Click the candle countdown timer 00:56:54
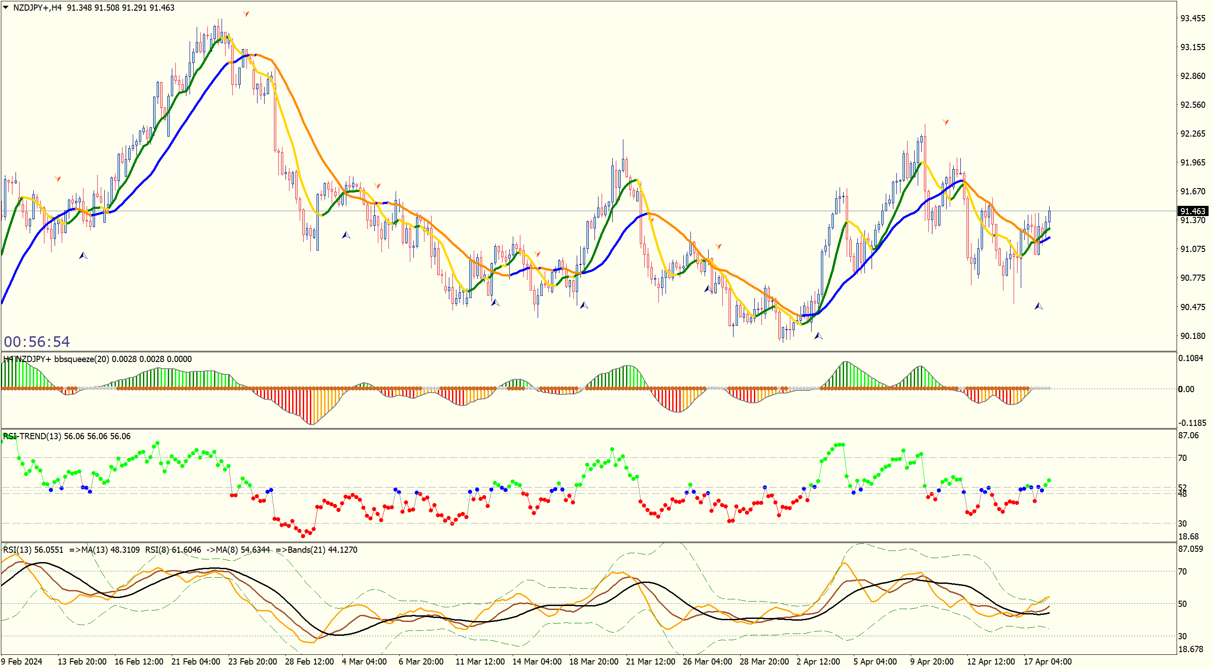 (x=37, y=342)
